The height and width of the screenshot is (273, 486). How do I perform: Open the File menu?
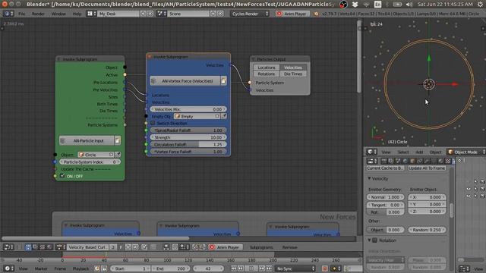tap(22, 14)
